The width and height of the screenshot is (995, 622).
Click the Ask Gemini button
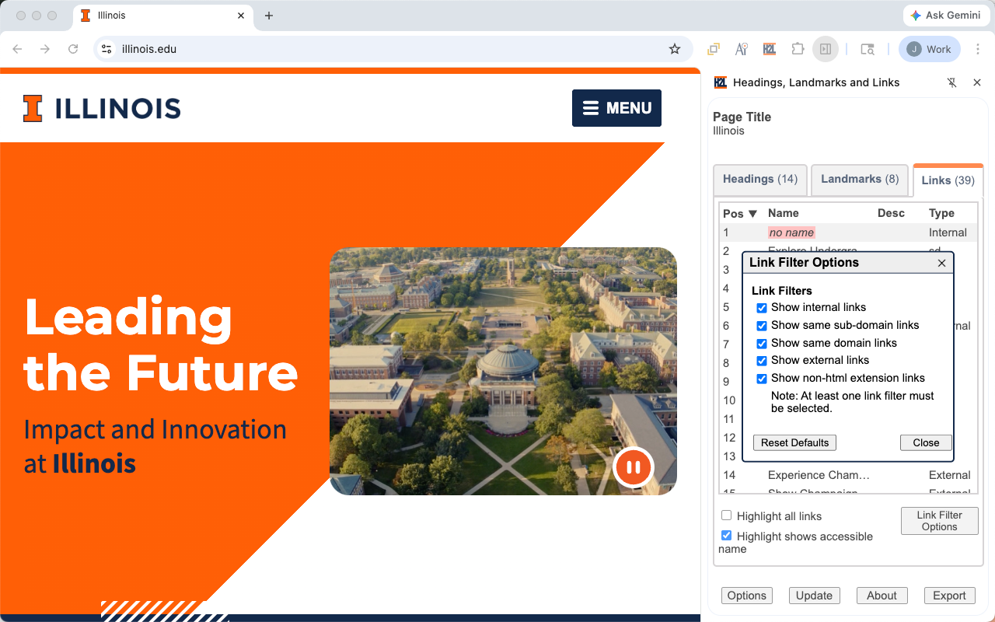pos(945,16)
